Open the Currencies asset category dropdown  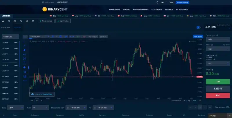pos(10,37)
